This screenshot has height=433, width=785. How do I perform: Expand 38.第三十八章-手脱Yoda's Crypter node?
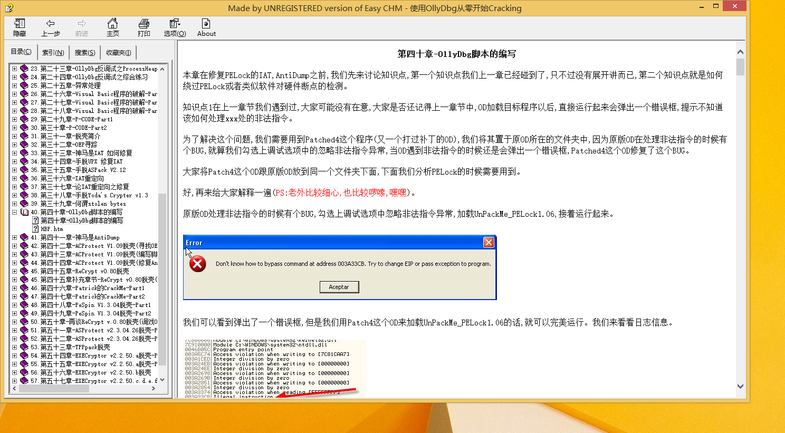(x=15, y=195)
